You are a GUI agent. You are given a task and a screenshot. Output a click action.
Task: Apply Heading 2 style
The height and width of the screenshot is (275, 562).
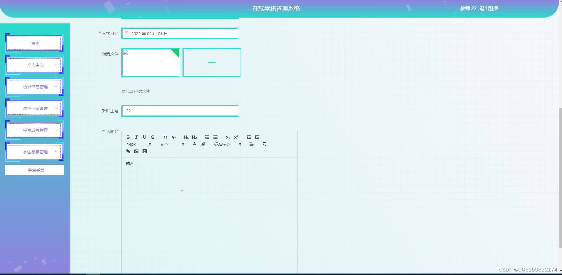tap(194, 137)
